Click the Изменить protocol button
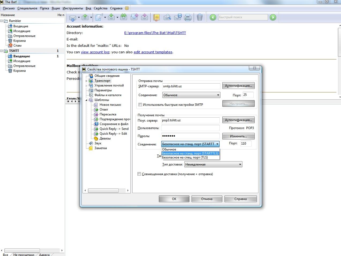The width and height of the screenshot is (341, 256). pyautogui.click(x=238, y=136)
